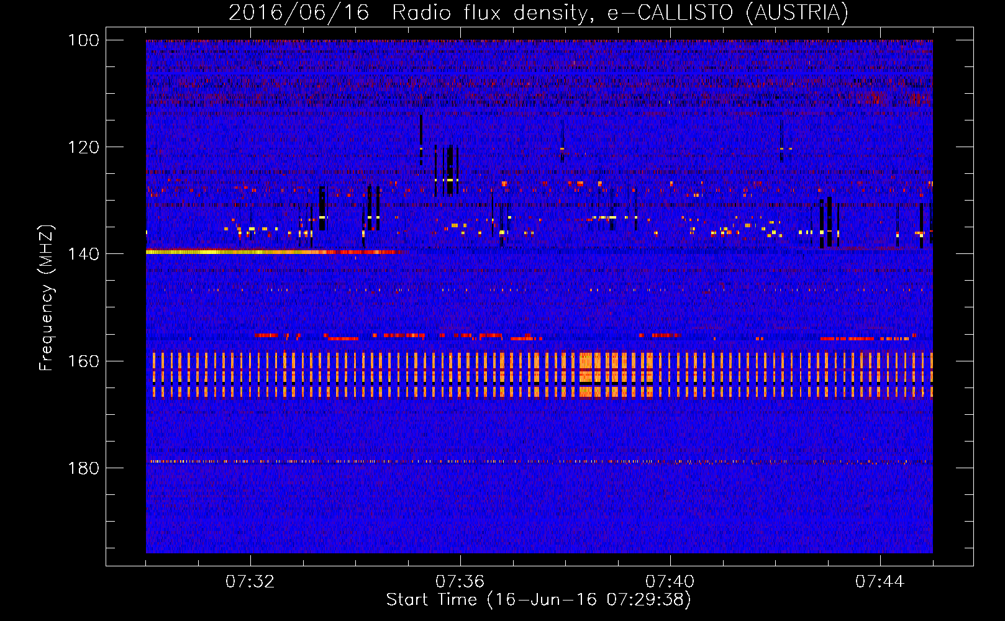The width and height of the screenshot is (1005, 621).
Task: Click the 'Start Time (16-Jun-16 07:29:38)' label
Action: [539, 600]
